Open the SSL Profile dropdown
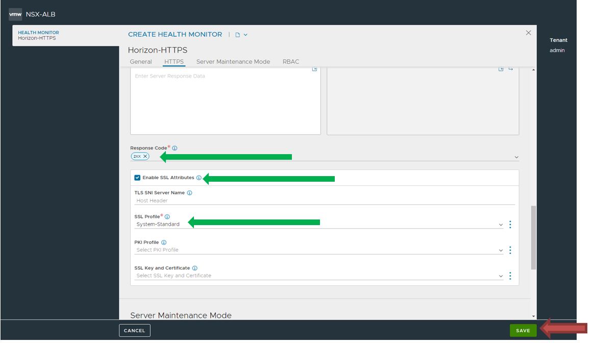This screenshot has width=594, height=343. 318,225
